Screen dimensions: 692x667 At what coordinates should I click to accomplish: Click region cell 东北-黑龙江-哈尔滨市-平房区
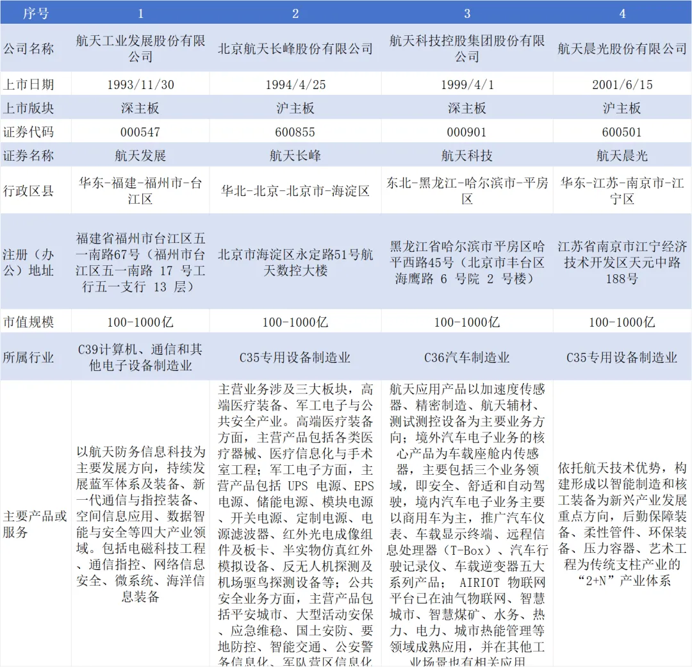467,191
